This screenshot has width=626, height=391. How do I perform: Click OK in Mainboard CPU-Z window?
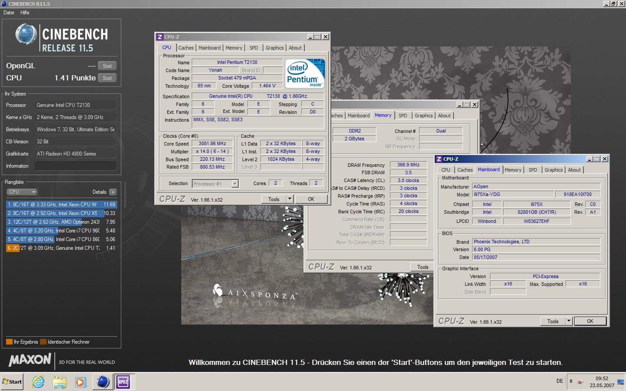(590, 321)
